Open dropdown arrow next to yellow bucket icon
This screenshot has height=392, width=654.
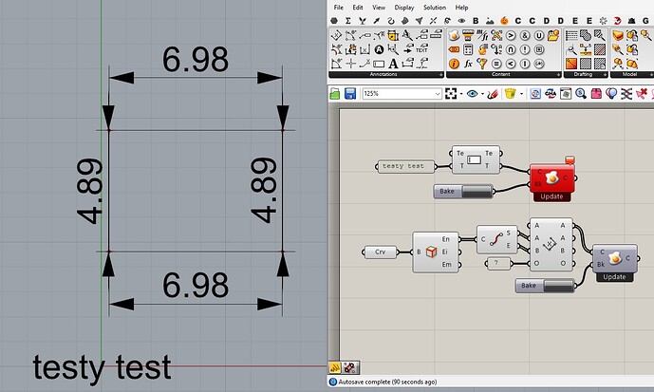[x=520, y=94]
